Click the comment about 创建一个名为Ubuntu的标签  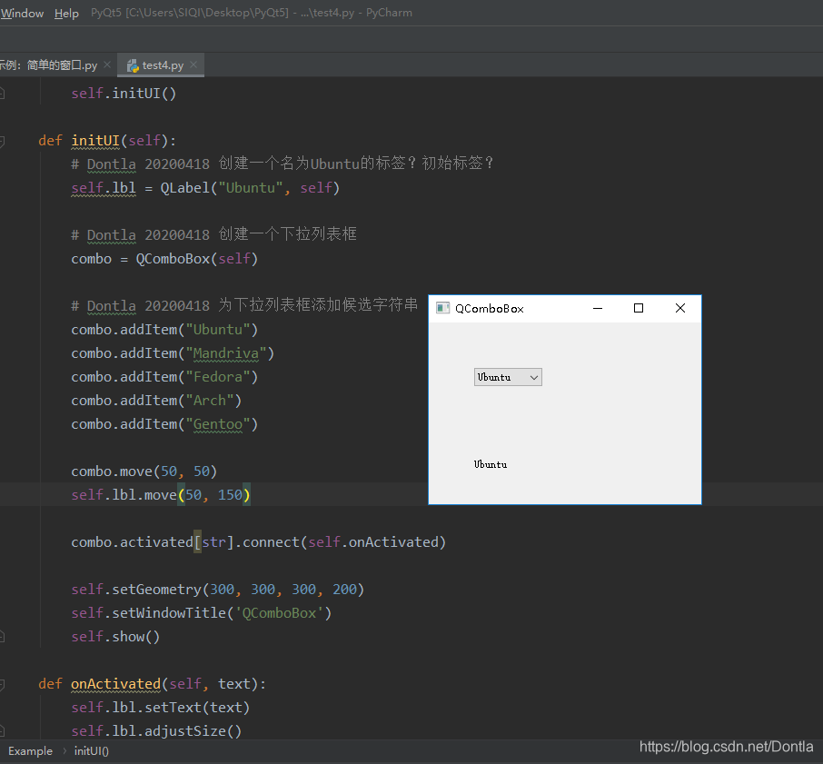pyautogui.click(x=283, y=164)
